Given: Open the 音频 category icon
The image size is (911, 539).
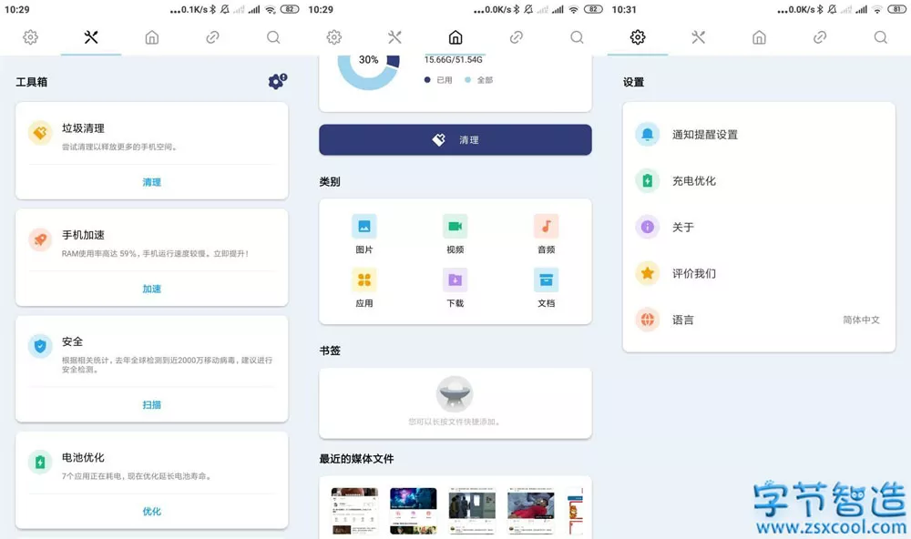Looking at the screenshot, I should coord(545,227).
